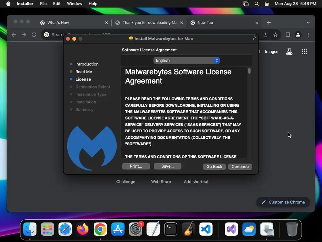Open the App Store dock icon
322x242 pixels.
pos(118,229)
